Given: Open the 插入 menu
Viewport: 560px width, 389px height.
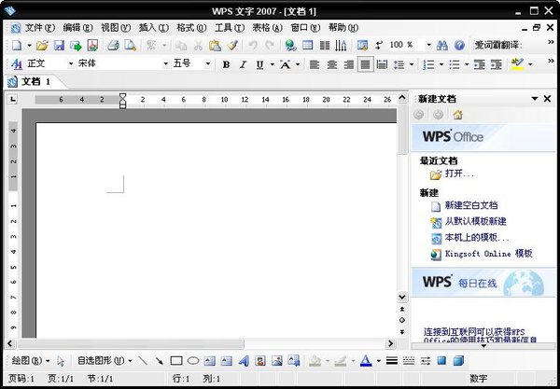Looking at the screenshot, I should (x=154, y=28).
